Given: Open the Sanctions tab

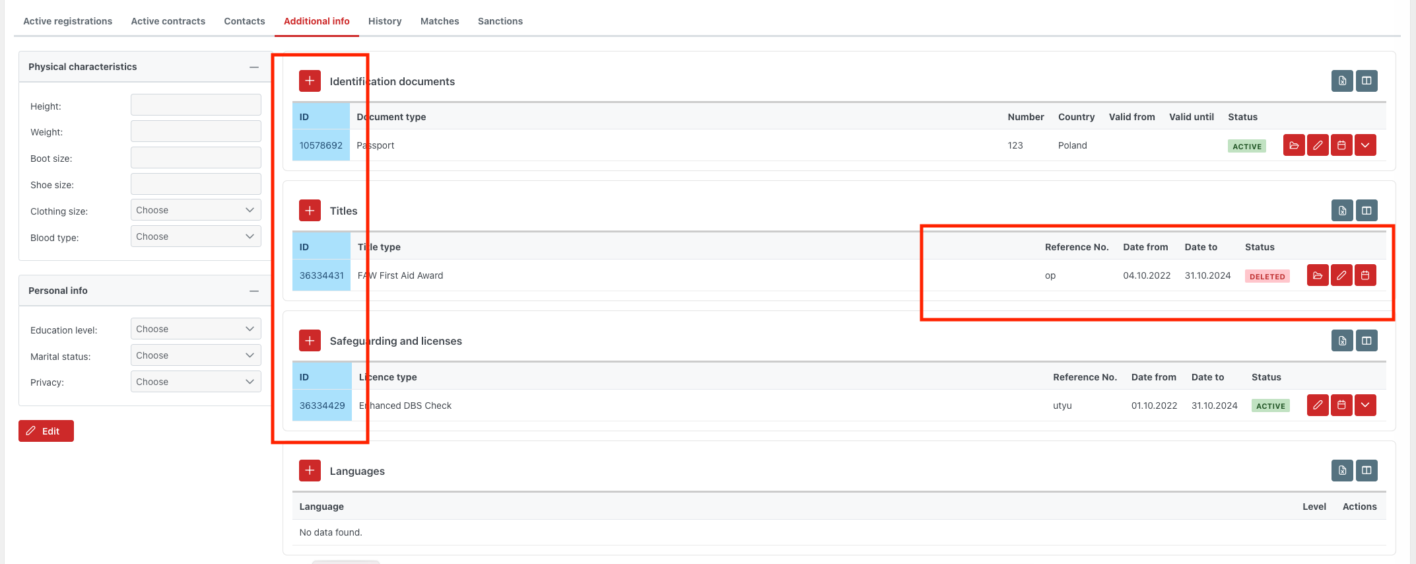Looking at the screenshot, I should point(500,21).
